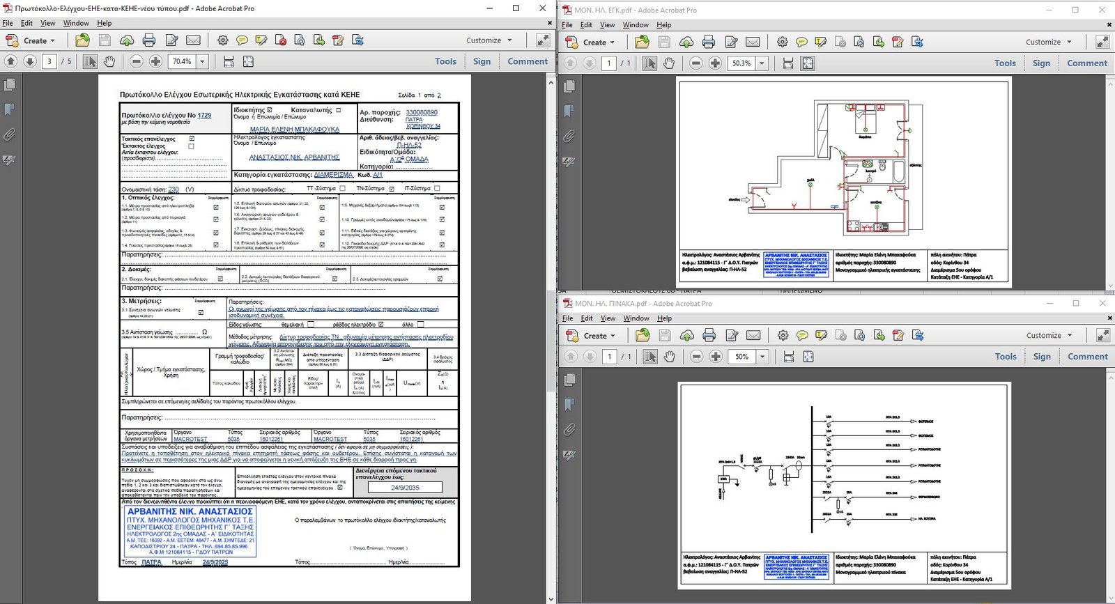Open the Tools pane in left window
The width and height of the screenshot is (1115, 604).
coord(445,61)
